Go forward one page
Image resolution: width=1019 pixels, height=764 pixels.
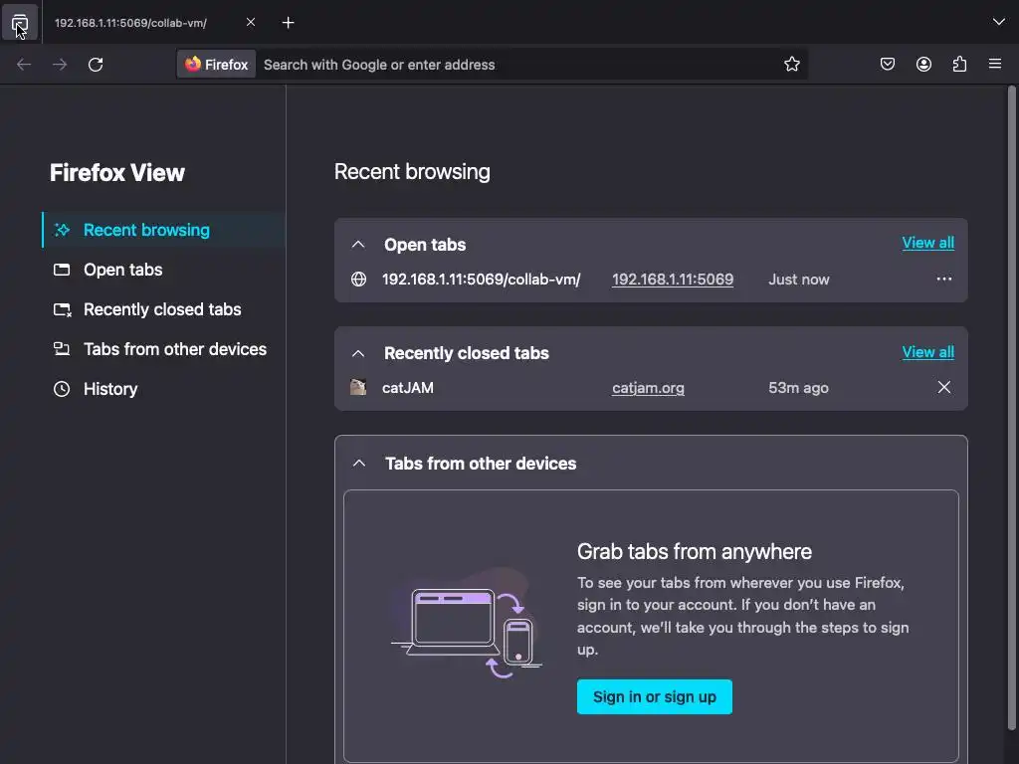point(60,65)
